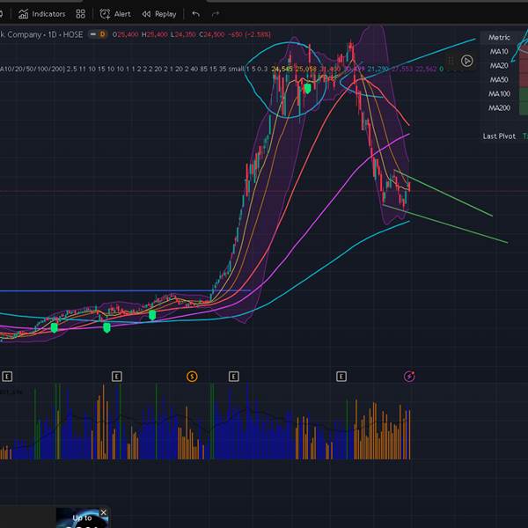Undo the last chart action
This screenshot has height=528, width=528.
pyautogui.click(x=195, y=14)
